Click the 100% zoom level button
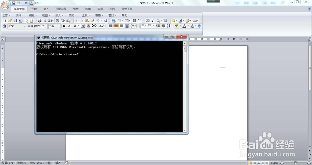Viewport: 312px width, 165px height. (x=274, y=163)
